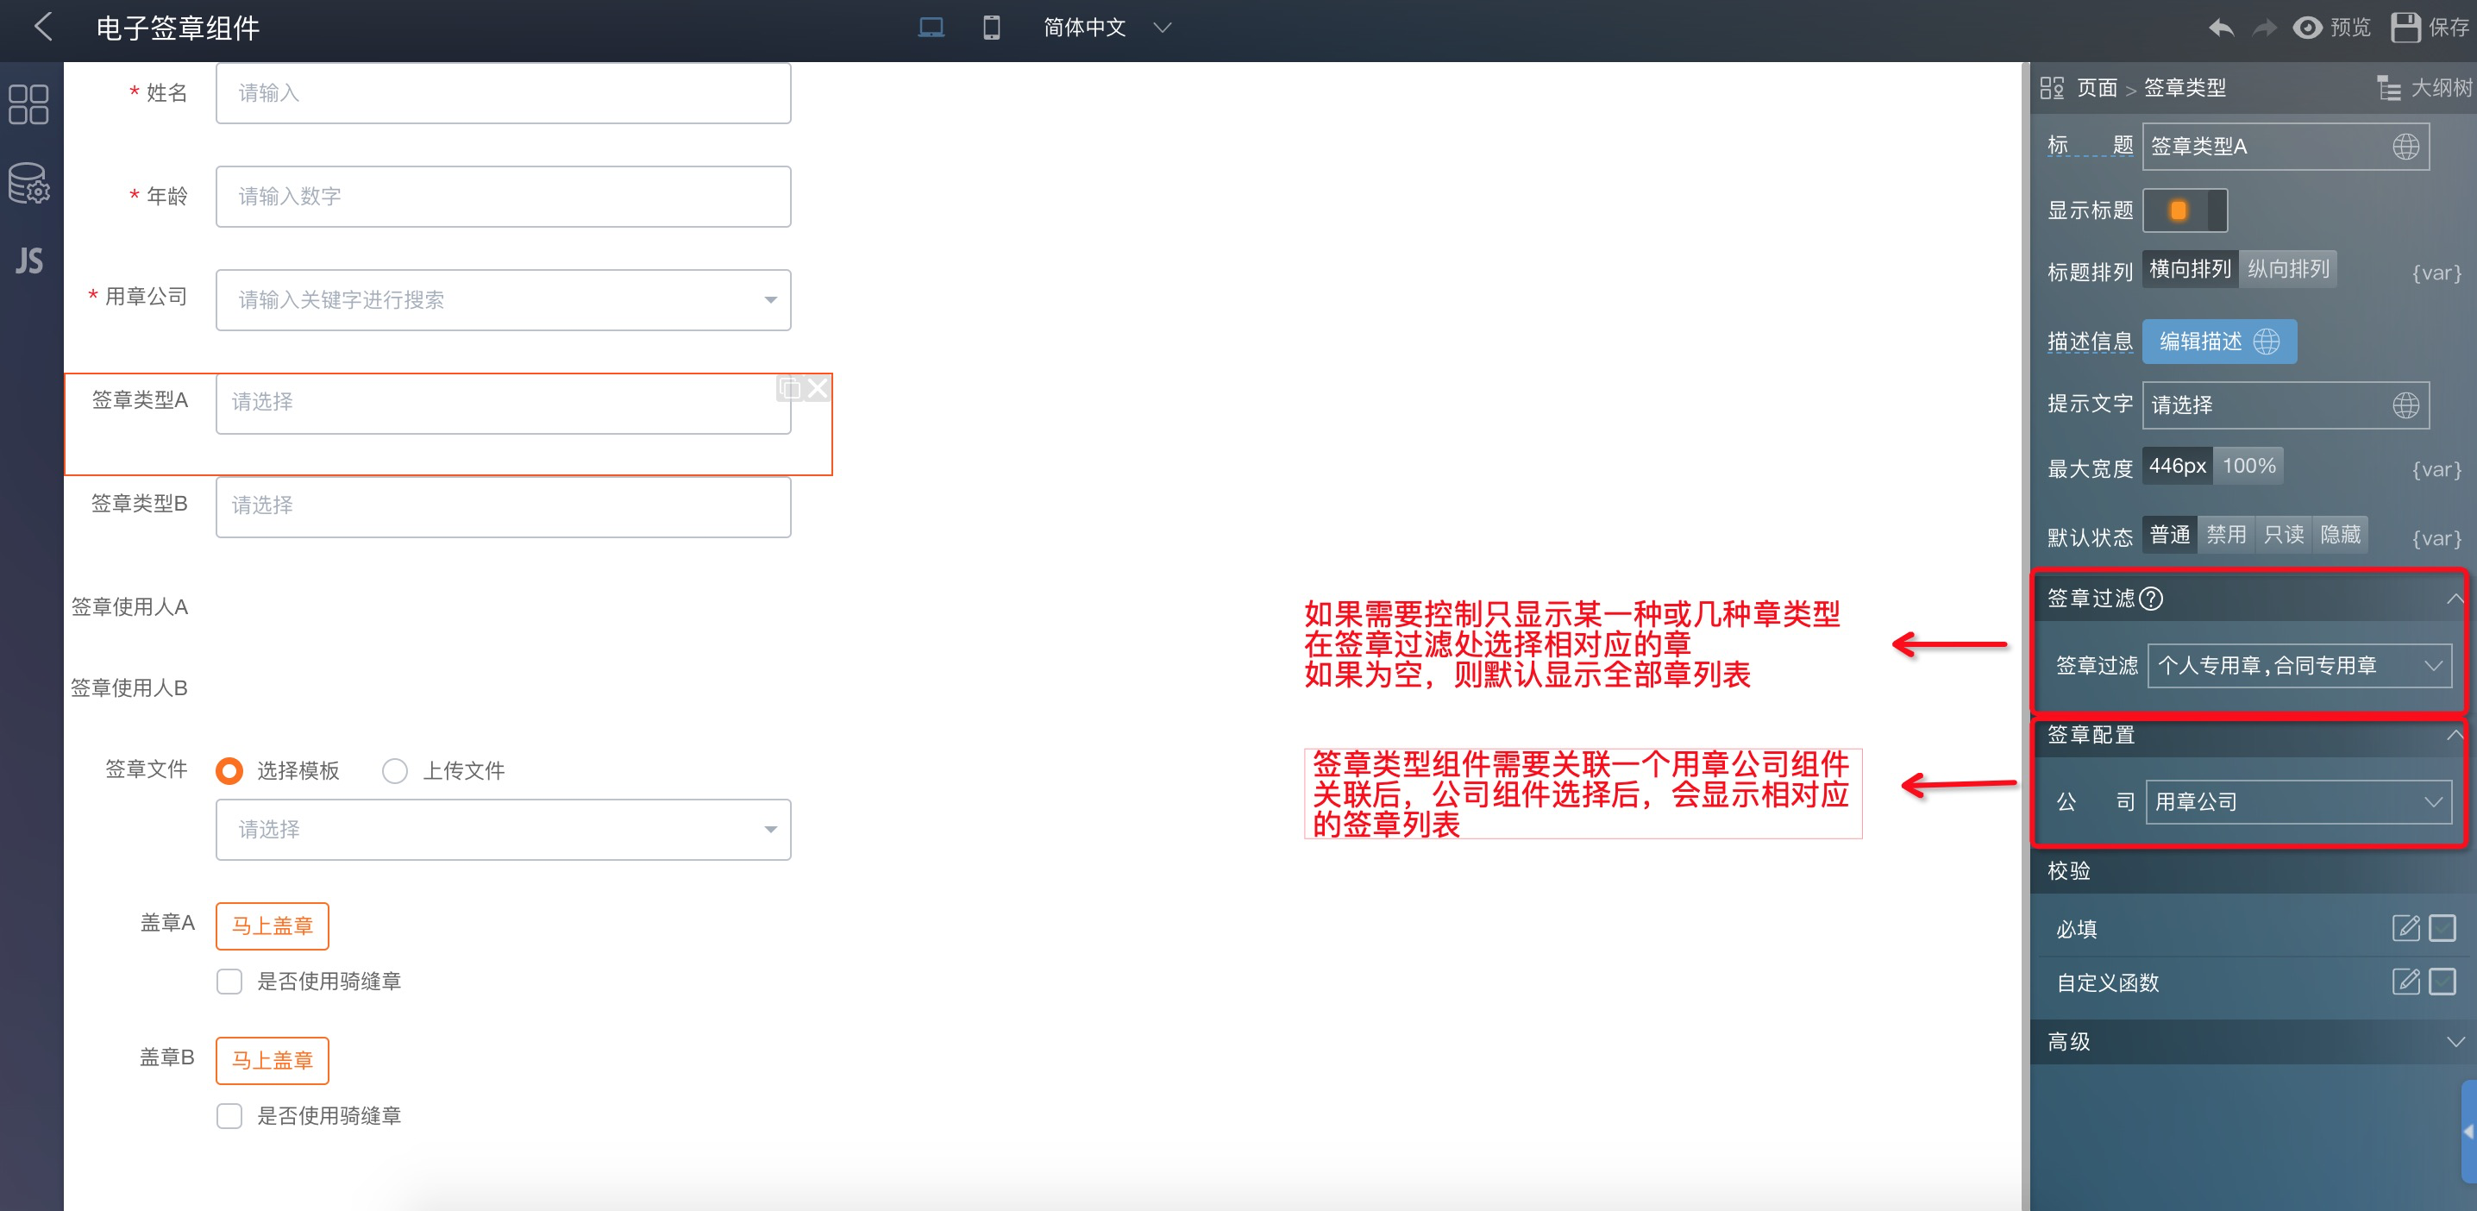Check 是否使用骑缝章 under 盖章A

(x=229, y=981)
